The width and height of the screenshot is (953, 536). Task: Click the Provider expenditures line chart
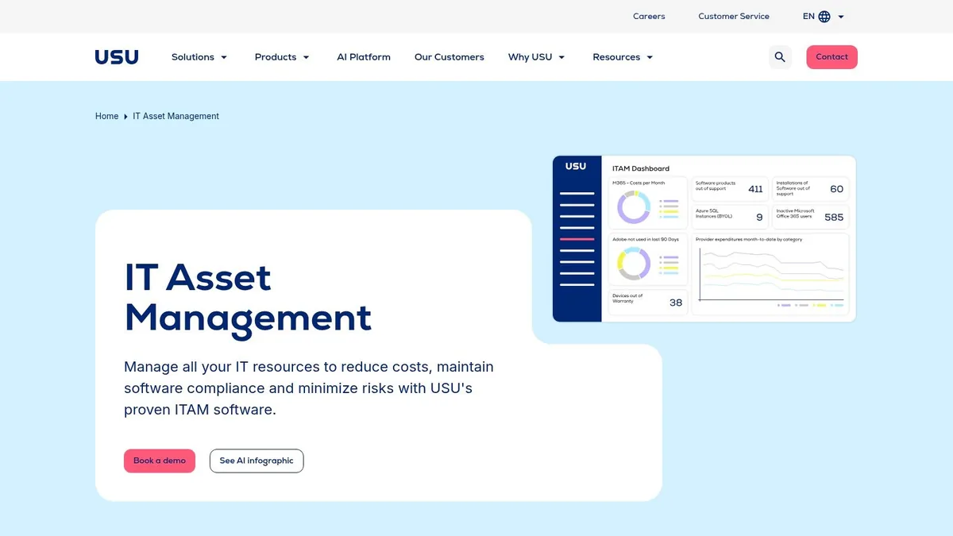(x=770, y=274)
